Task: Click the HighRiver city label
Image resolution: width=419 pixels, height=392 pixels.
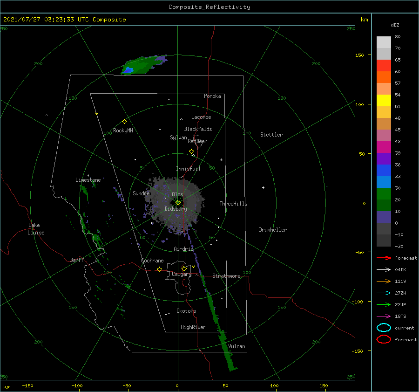Action: 193,327
